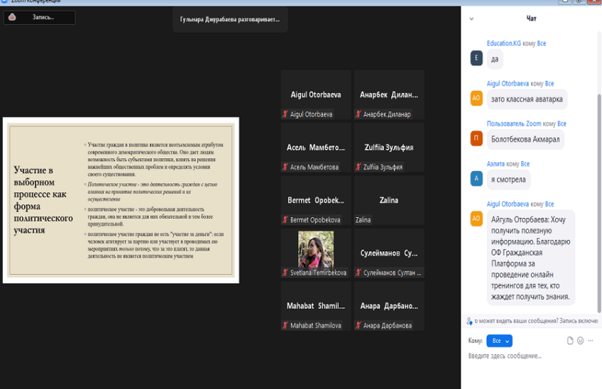Open the chat more options ellipsis
The image size is (602, 389).
pyautogui.click(x=591, y=341)
